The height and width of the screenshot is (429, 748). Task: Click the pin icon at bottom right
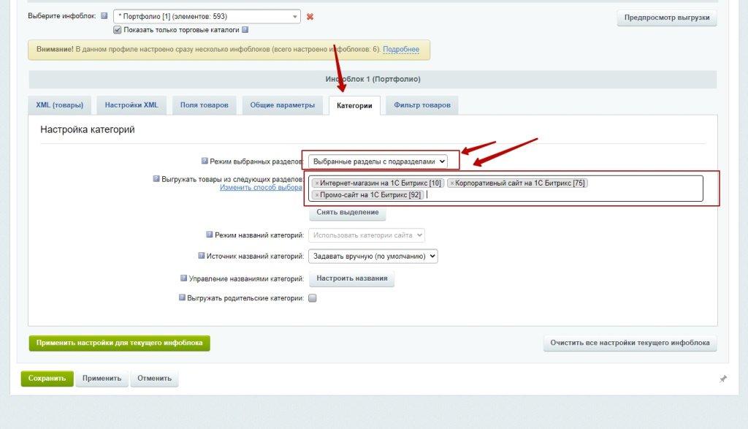point(722,379)
